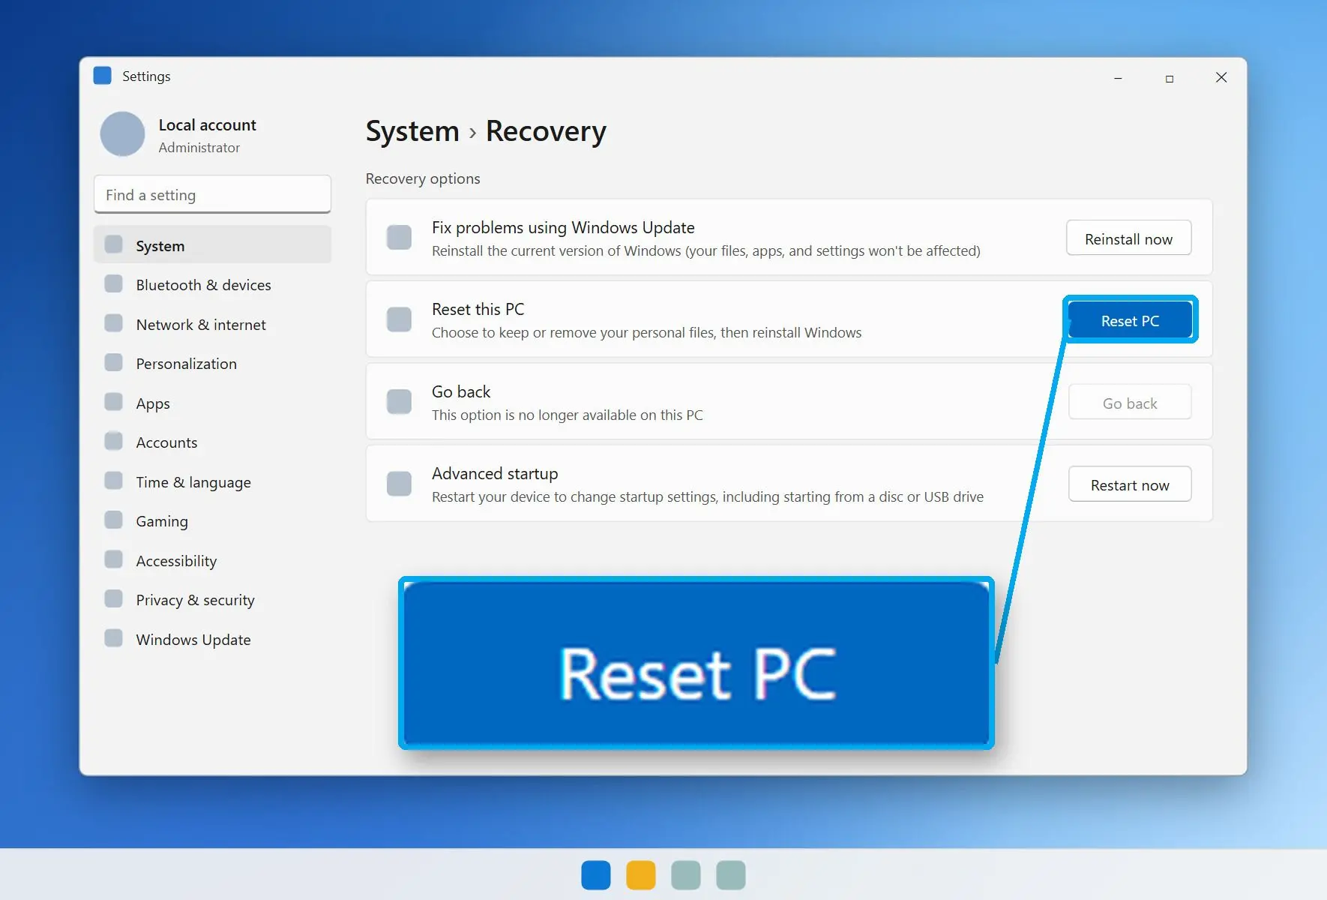This screenshot has width=1327, height=900.
Task: Click the Privacy & security sidebar icon
Action: pyautogui.click(x=113, y=598)
